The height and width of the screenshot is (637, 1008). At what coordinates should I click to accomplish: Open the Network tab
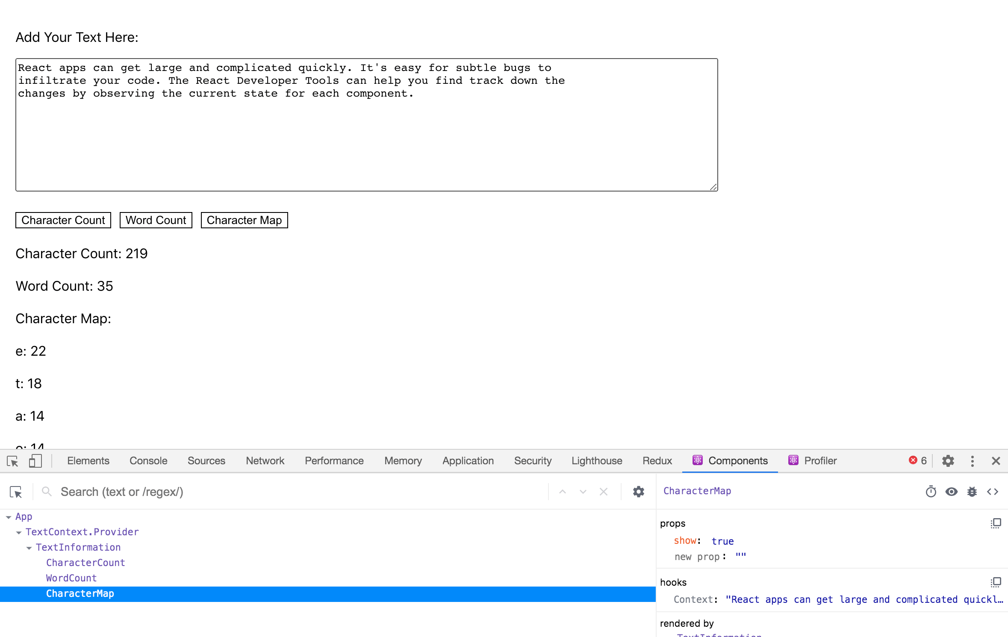pyautogui.click(x=265, y=461)
